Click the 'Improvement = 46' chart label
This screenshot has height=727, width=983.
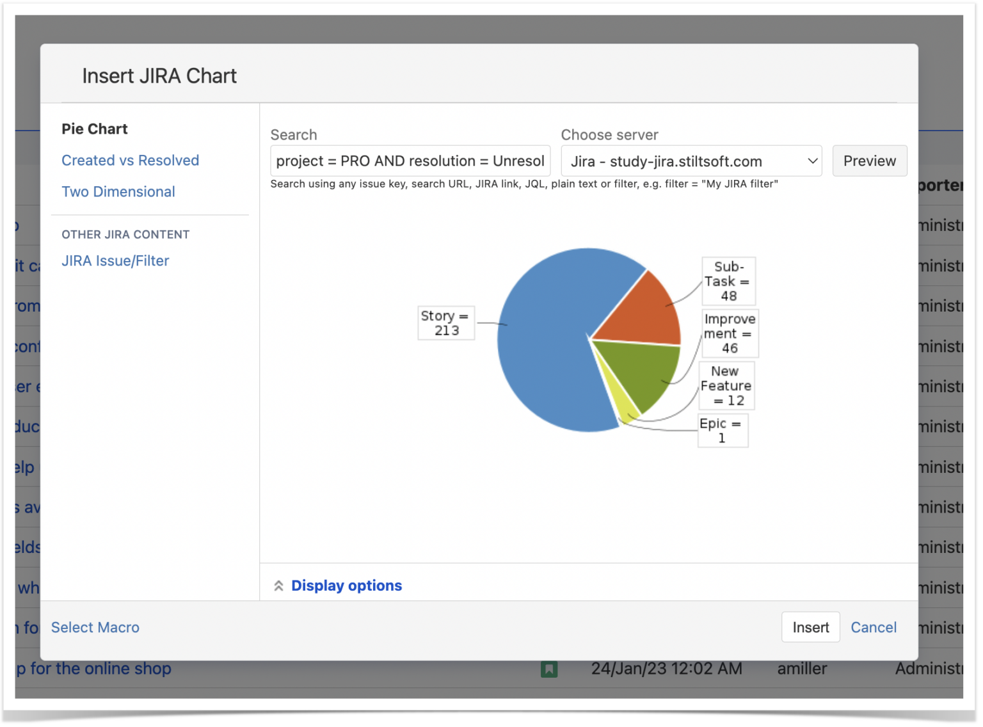click(730, 333)
